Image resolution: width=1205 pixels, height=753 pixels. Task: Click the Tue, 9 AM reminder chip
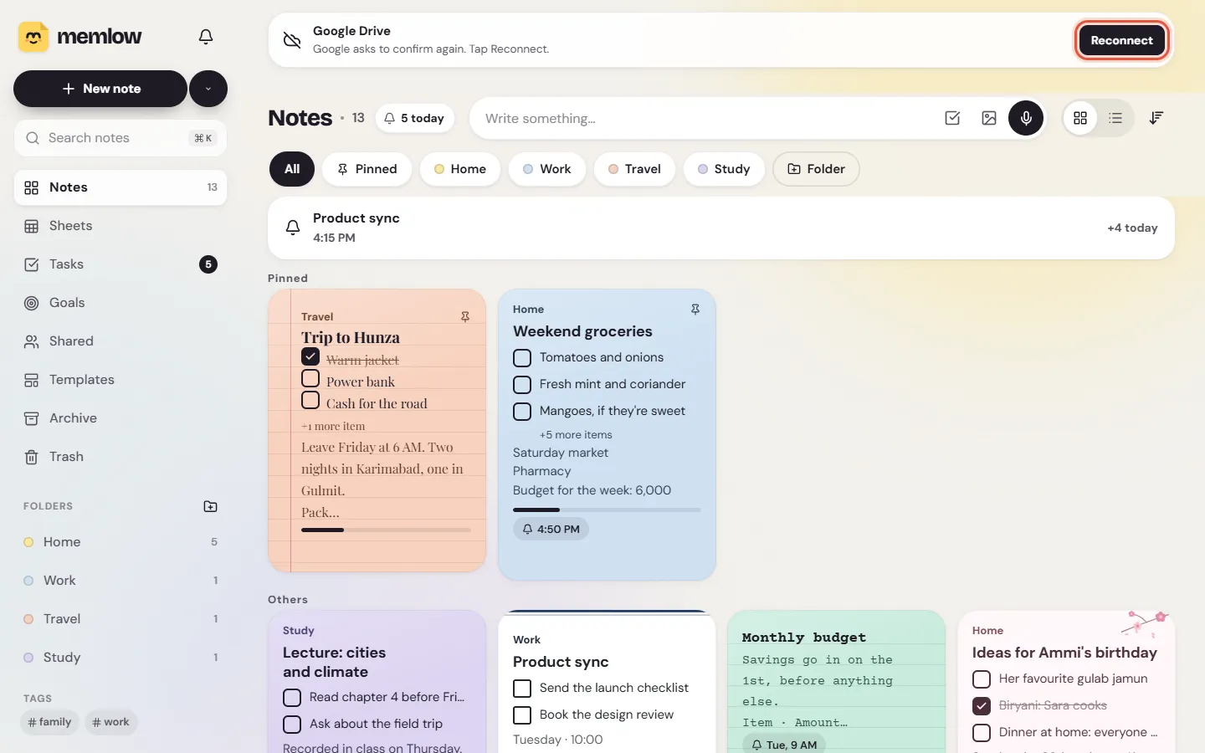pyautogui.click(x=783, y=745)
